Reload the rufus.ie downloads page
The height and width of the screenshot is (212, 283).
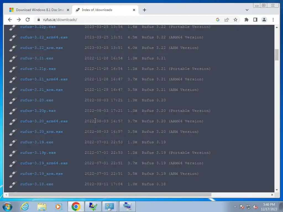pos(28,20)
